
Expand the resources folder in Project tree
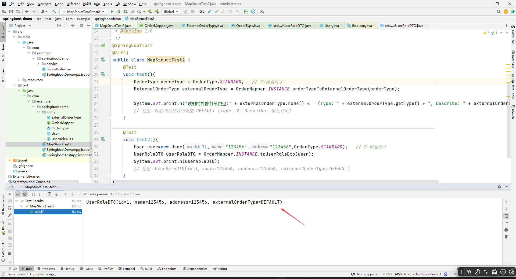point(19,80)
